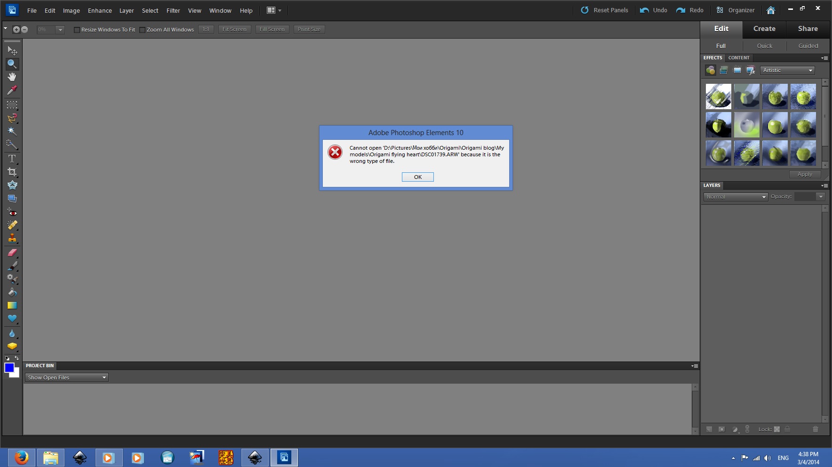This screenshot has width=832, height=467.
Task: Click the Undo button
Action: (x=654, y=10)
